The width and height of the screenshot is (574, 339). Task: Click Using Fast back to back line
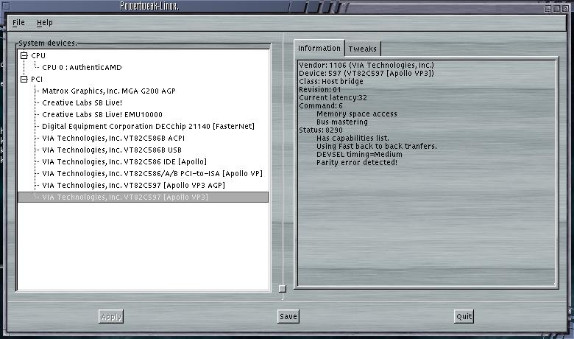(x=377, y=146)
